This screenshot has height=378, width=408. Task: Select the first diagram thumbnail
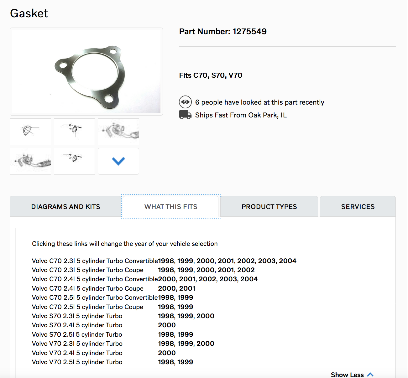pyautogui.click(x=30, y=132)
